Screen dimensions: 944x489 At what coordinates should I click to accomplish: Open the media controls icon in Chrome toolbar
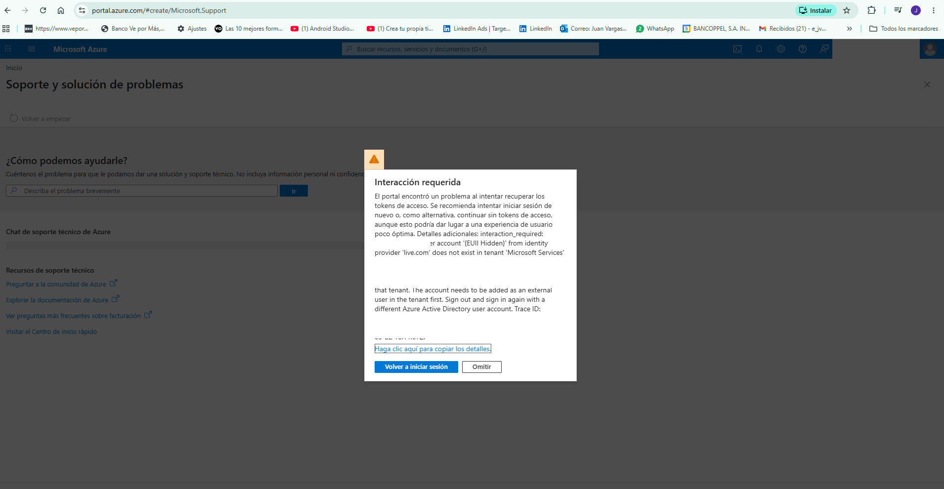[898, 10]
